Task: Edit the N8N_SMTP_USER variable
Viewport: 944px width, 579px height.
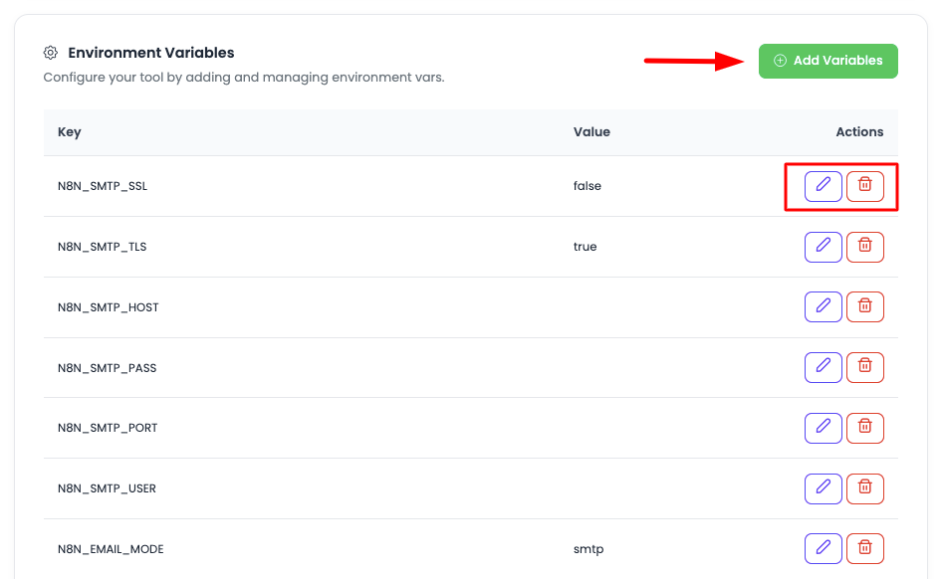Action: point(823,487)
